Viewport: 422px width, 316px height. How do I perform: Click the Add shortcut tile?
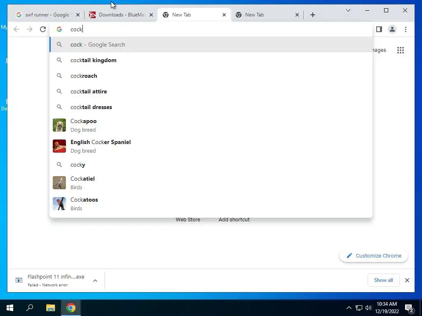coord(234,220)
